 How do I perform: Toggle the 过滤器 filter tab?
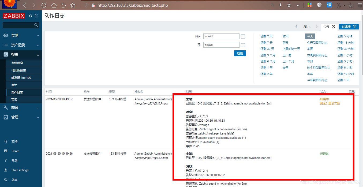point(349,27)
